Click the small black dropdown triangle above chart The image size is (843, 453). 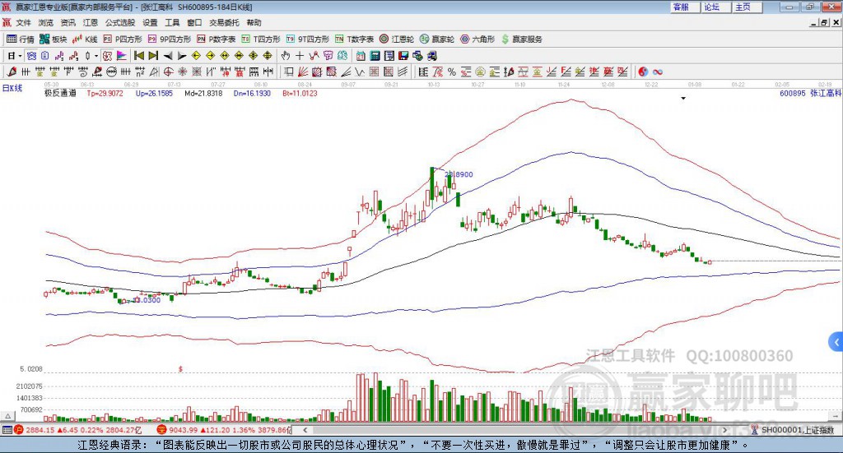pyautogui.click(x=683, y=98)
